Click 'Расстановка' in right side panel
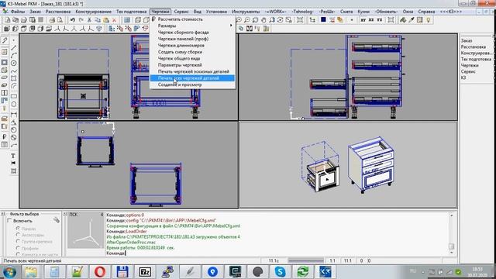Image resolution: width=496 pixels, height=279 pixels. [474, 46]
